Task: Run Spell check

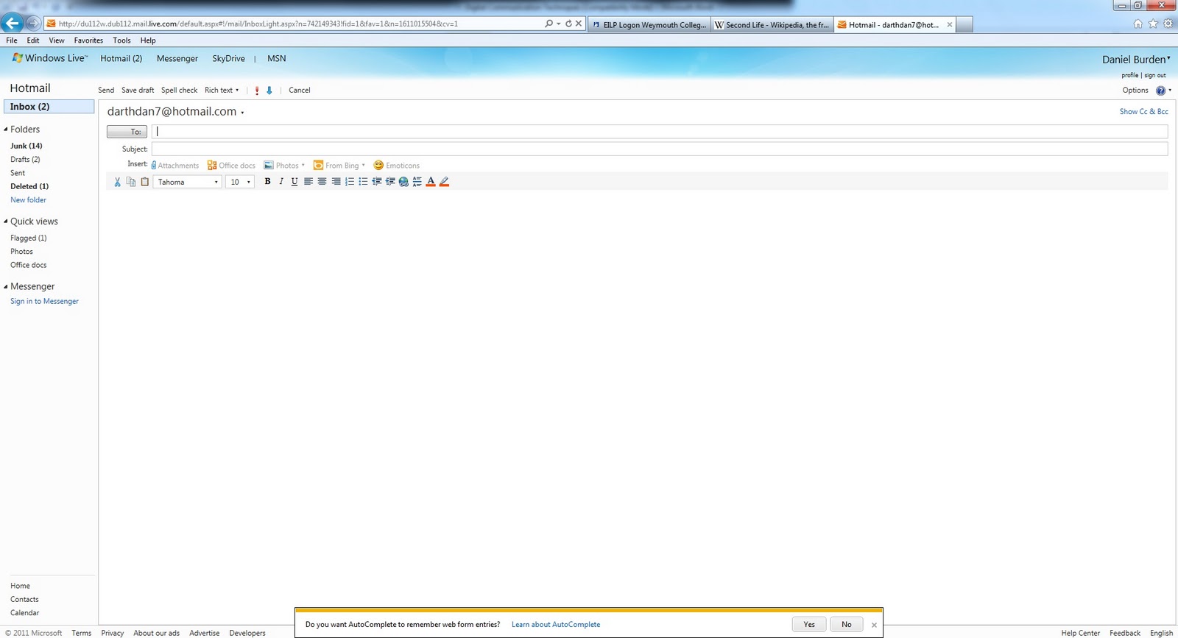Action: pyautogui.click(x=179, y=91)
